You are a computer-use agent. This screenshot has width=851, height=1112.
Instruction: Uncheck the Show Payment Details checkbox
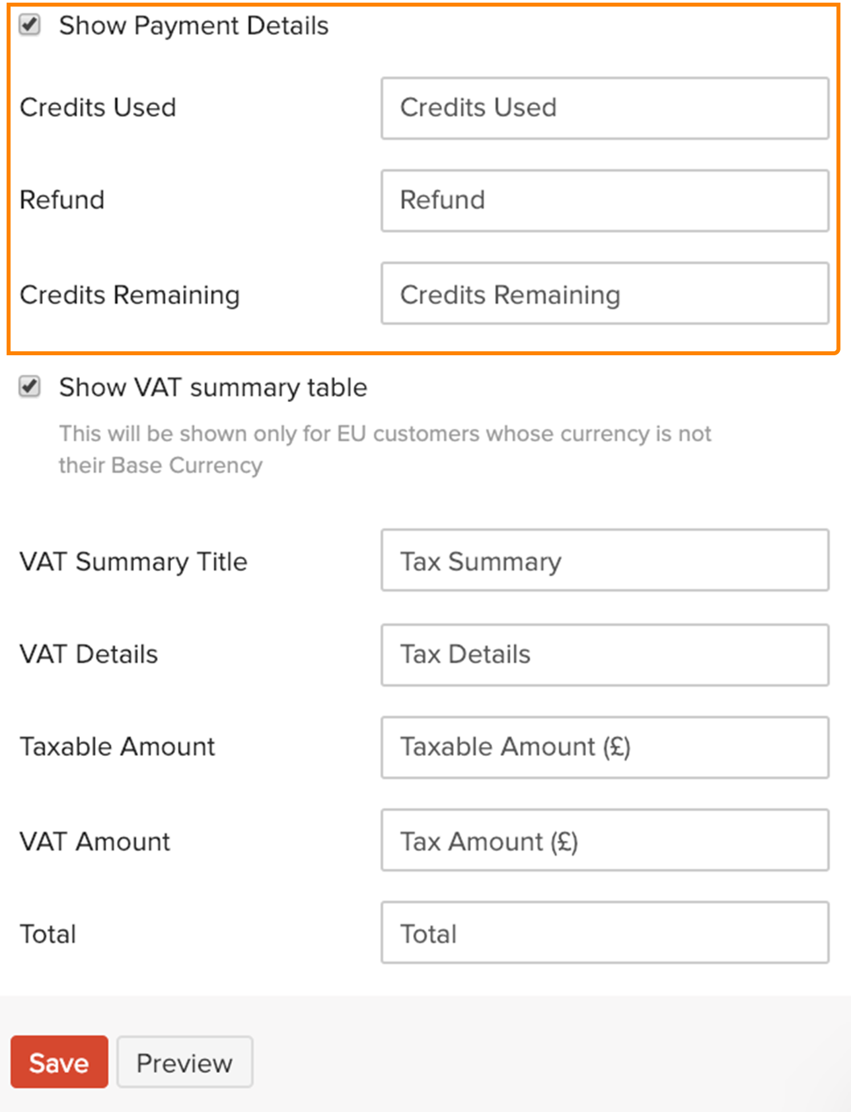tap(30, 25)
